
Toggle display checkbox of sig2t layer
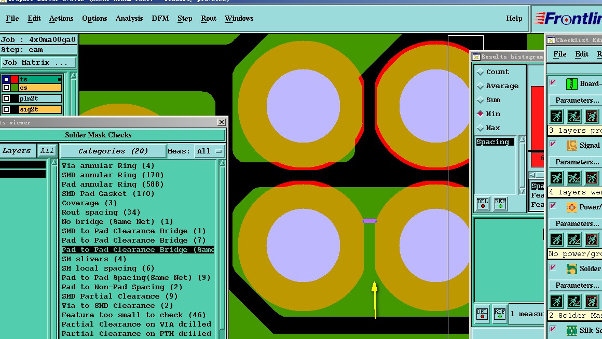6,109
